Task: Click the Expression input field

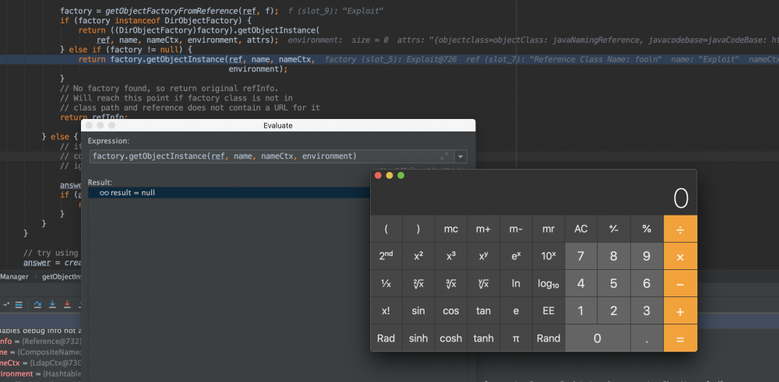Action: (265, 156)
